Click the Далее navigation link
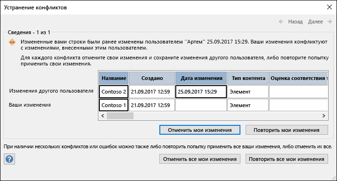This screenshot has height=181, width=337. pyautogui.click(x=315, y=22)
